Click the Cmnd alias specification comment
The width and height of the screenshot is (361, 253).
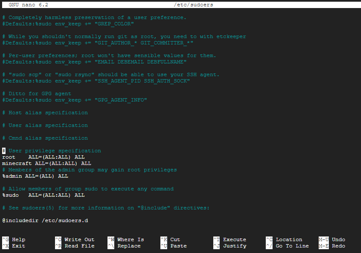tap(45, 138)
